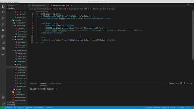194x109 pixels.
Task: Change indentation via Spaces: 4
Action: click(166, 108)
